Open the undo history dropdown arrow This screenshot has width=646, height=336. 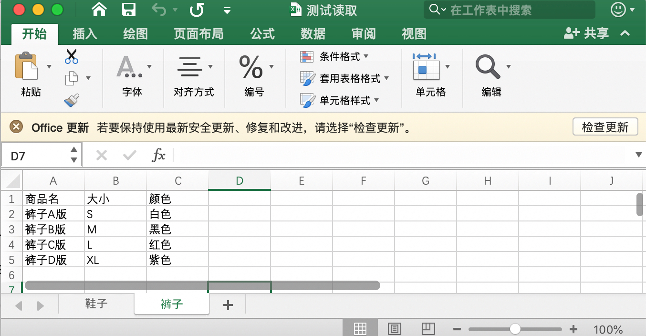point(175,10)
